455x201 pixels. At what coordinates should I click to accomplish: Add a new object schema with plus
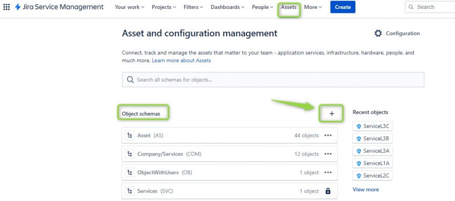pos(331,113)
